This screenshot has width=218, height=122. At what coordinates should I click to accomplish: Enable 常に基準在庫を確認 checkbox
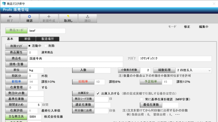tap(142, 99)
